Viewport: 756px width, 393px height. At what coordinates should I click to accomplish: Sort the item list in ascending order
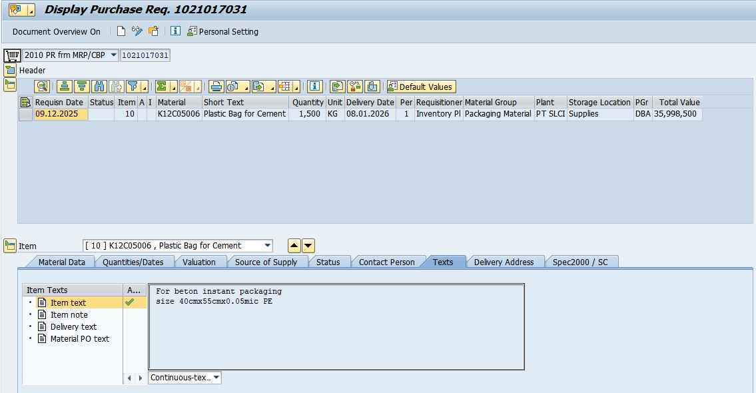[65, 87]
